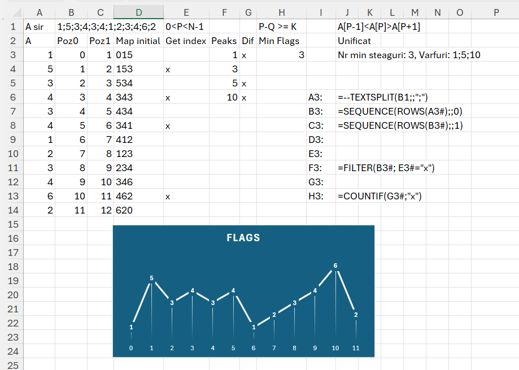This screenshot has height=370, width=519.
Task: Select column D header
Action: (138, 12)
